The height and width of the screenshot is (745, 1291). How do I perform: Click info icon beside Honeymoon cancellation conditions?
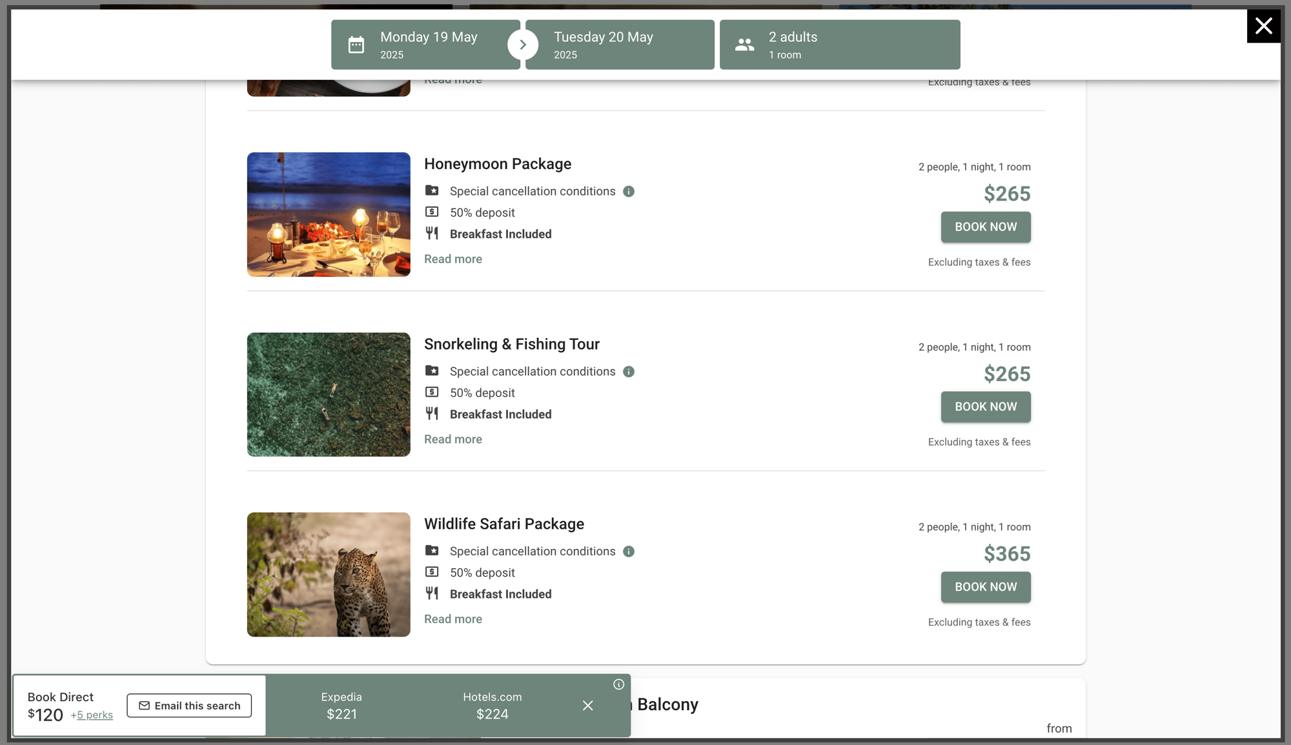click(x=629, y=192)
